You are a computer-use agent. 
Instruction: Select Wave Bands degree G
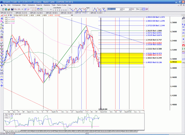[64, 10]
